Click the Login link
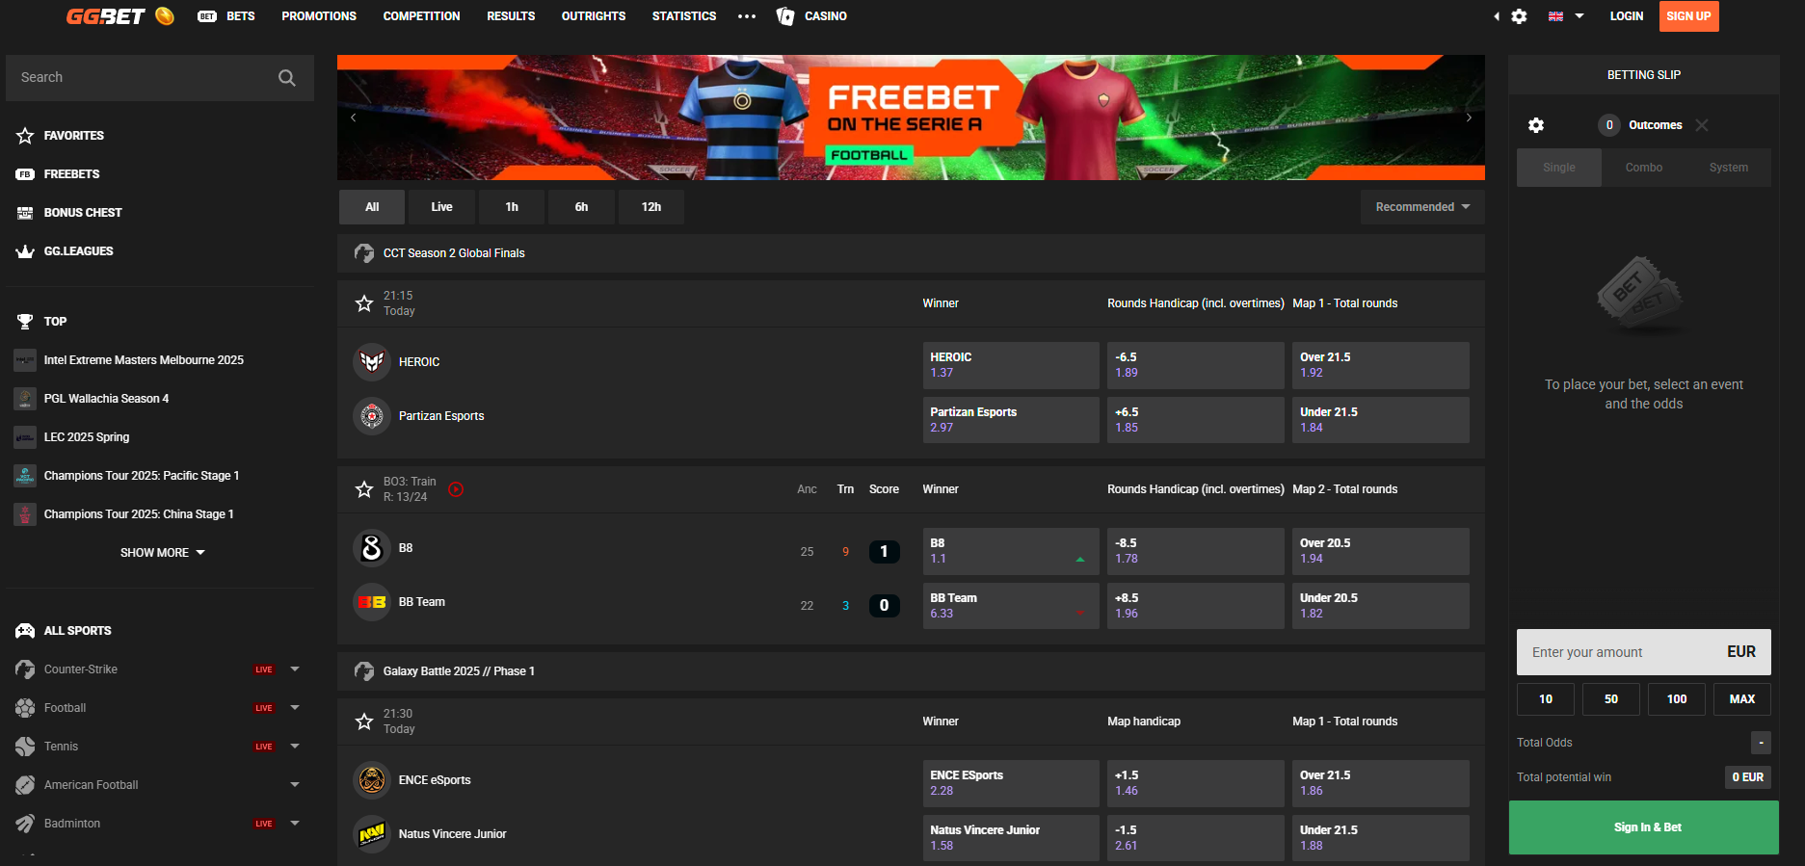This screenshot has width=1805, height=866. pyautogui.click(x=1627, y=16)
